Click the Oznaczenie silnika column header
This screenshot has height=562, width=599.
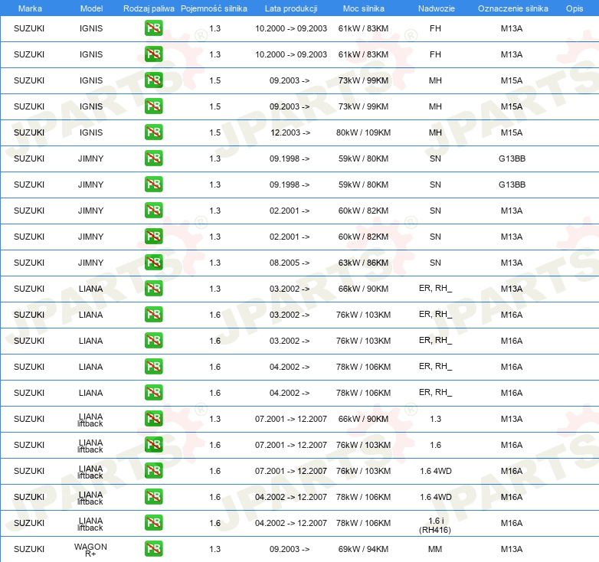pyautogui.click(x=512, y=8)
